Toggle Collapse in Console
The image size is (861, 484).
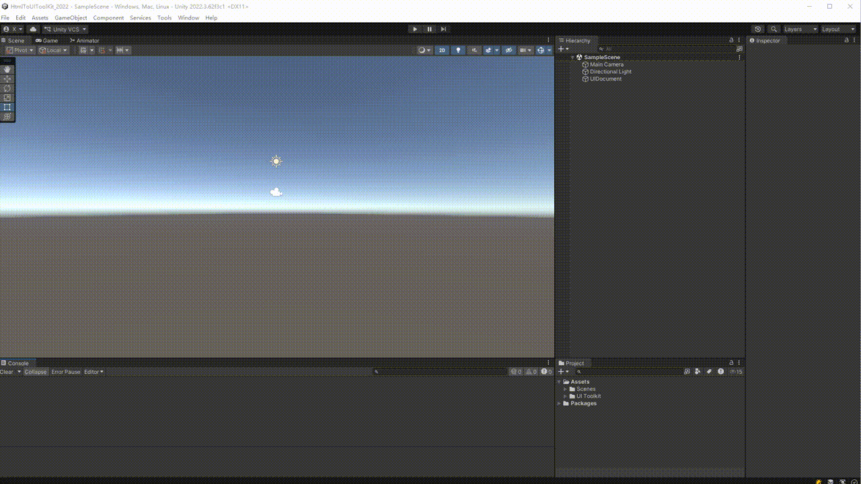pos(36,372)
